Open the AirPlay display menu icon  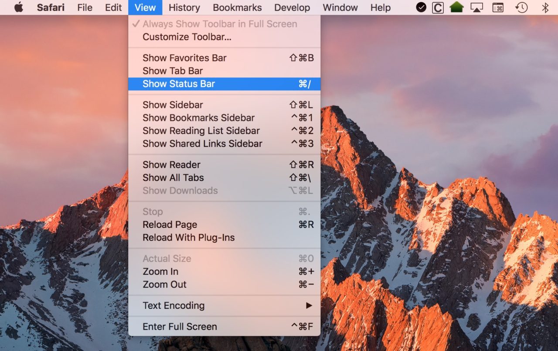477,7
